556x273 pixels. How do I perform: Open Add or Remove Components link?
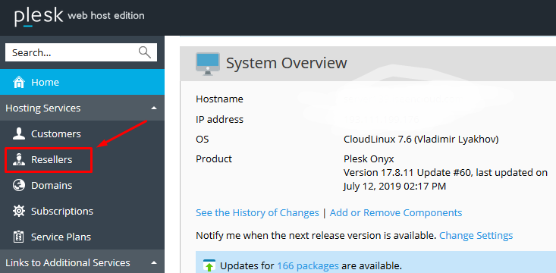tap(396, 213)
